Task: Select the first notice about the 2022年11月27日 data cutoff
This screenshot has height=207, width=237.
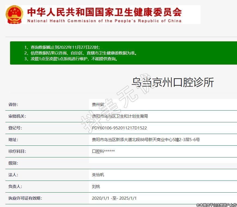Action: 64,47
